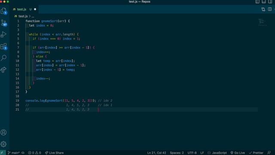
Task: Start Live Share from status bar
Action: pos(55,153)
